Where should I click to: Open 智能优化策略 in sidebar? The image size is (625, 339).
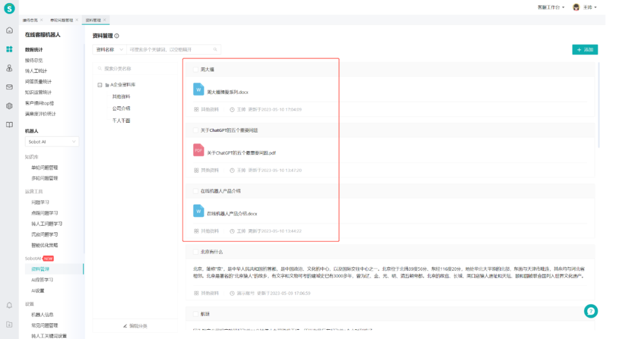45,245
